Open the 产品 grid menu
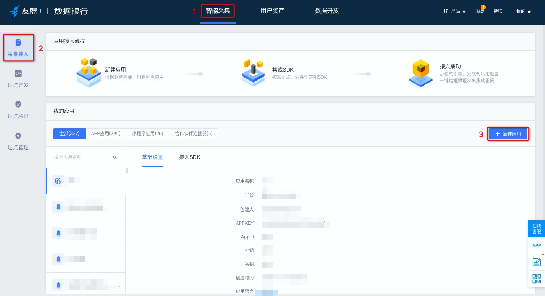This screenshot has width=545, height=296. pos(455,11)
